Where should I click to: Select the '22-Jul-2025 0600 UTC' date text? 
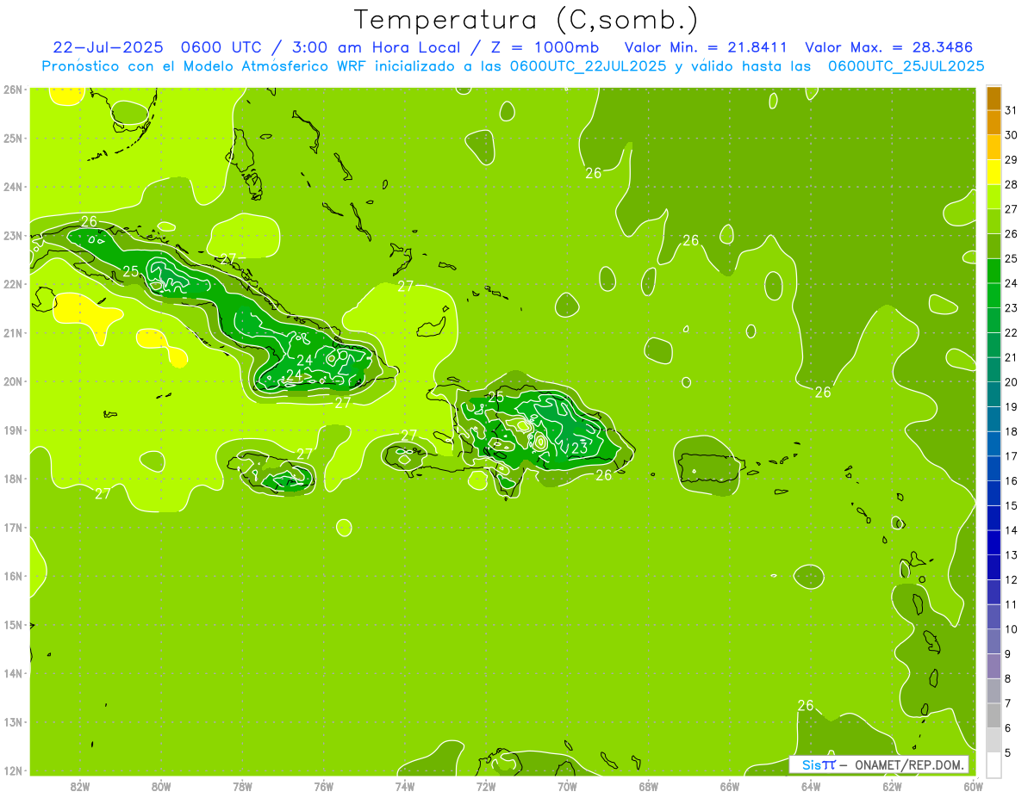pos(159,47)
